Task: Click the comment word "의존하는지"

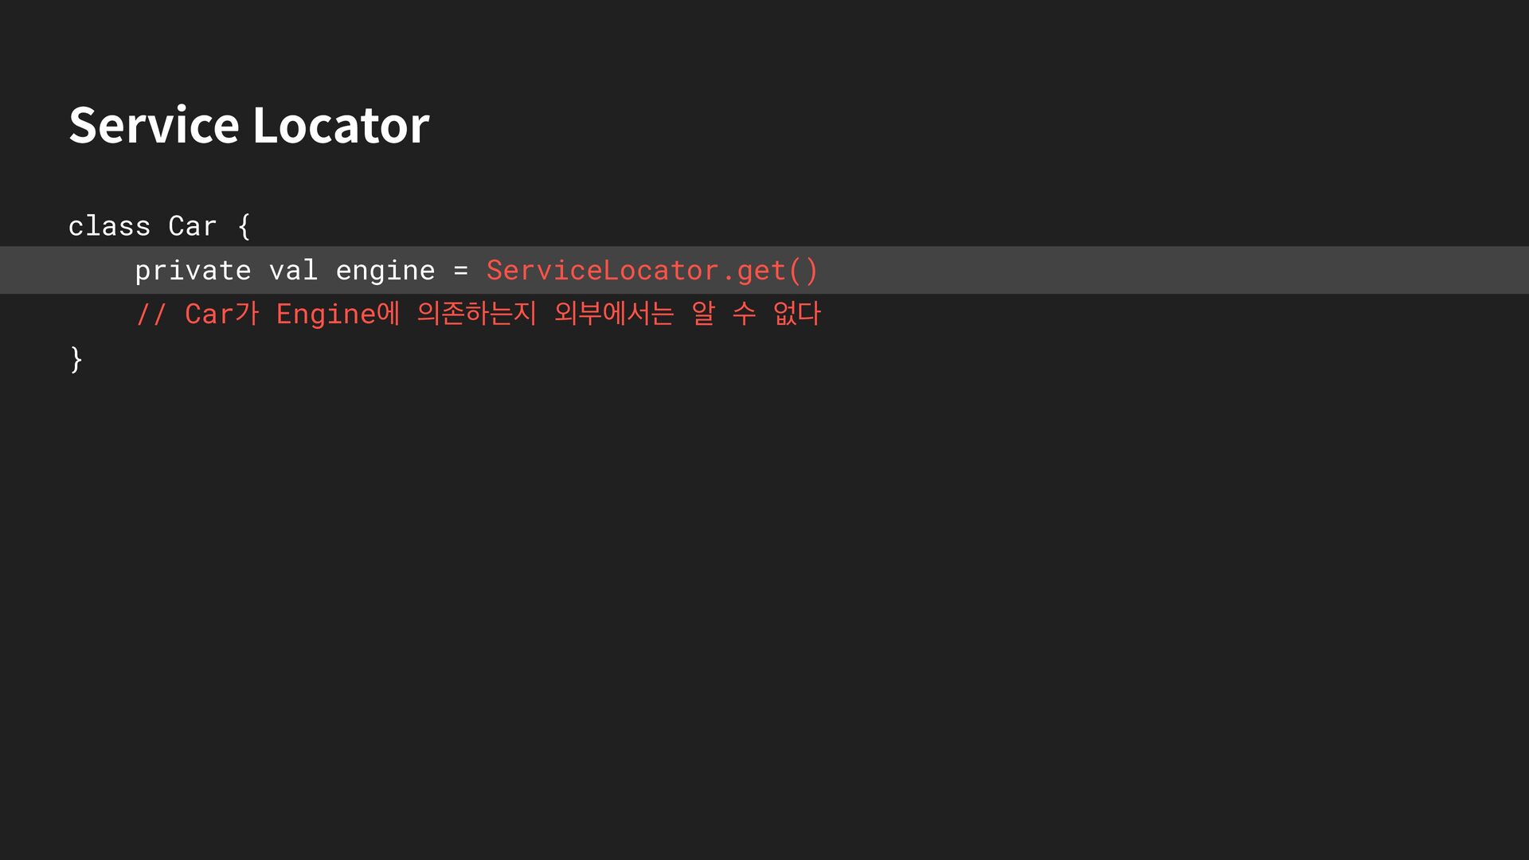Action: click(x=476, y=314)
